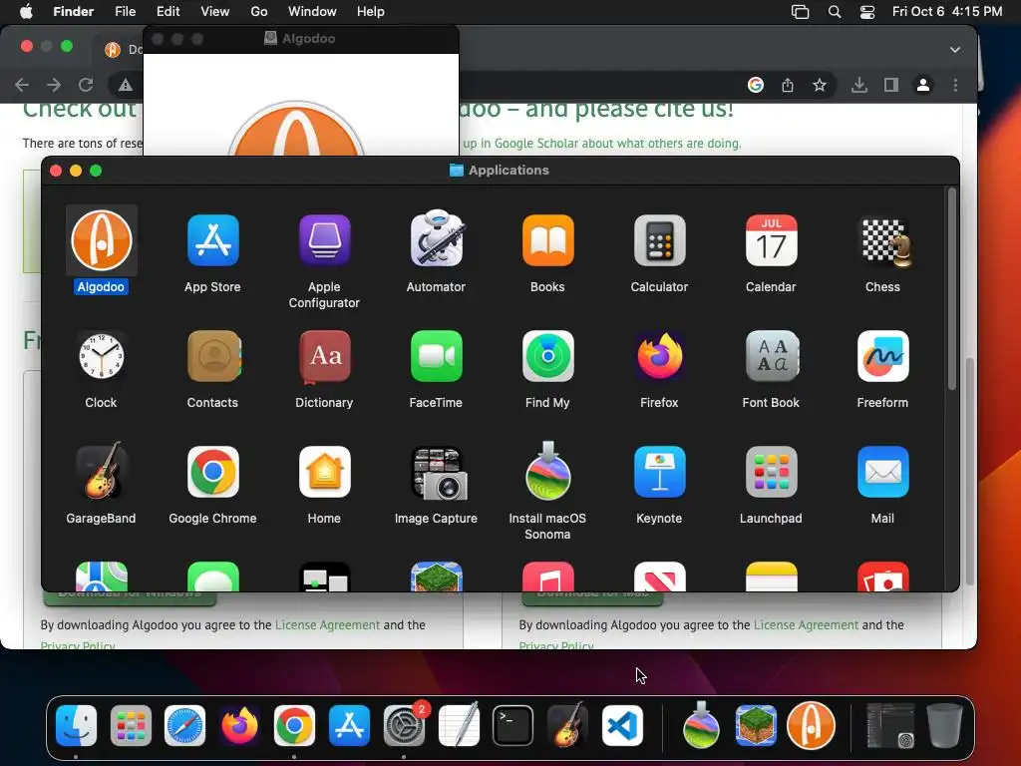Screen dimensions: 1021x766
Task: Launch Safari from the Dock
Action: [184, 726]
